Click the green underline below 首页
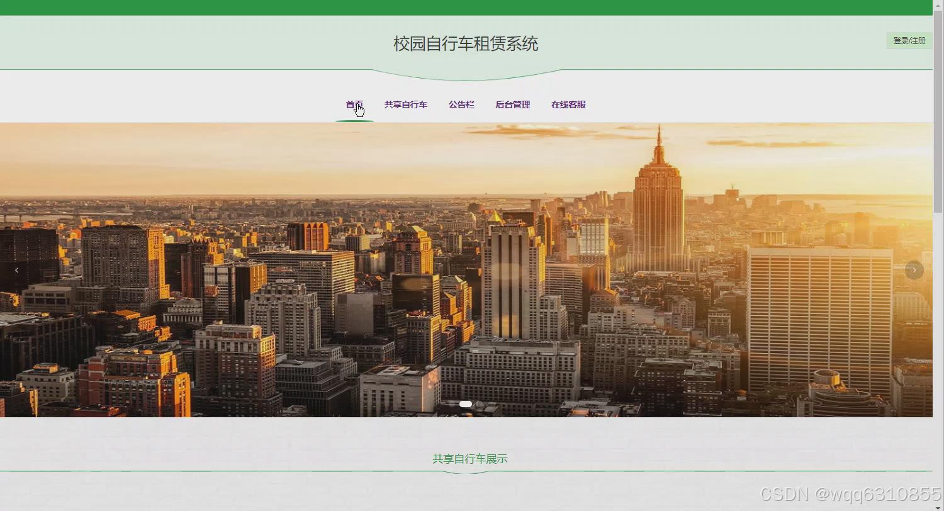 pos(354,119)
